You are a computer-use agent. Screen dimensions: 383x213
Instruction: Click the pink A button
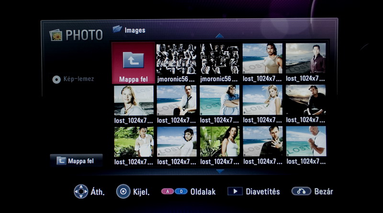click(x=167, y=192)
